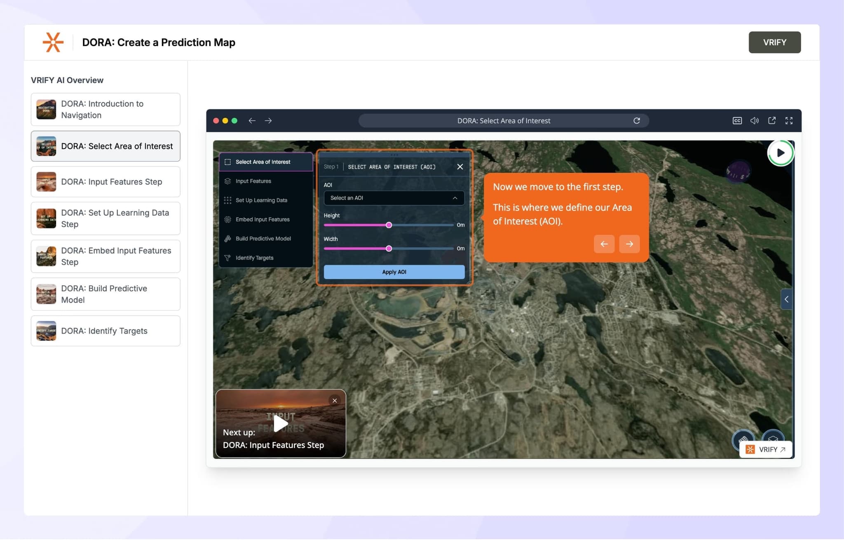Open the tutorial in a new tab

(772, 120)
